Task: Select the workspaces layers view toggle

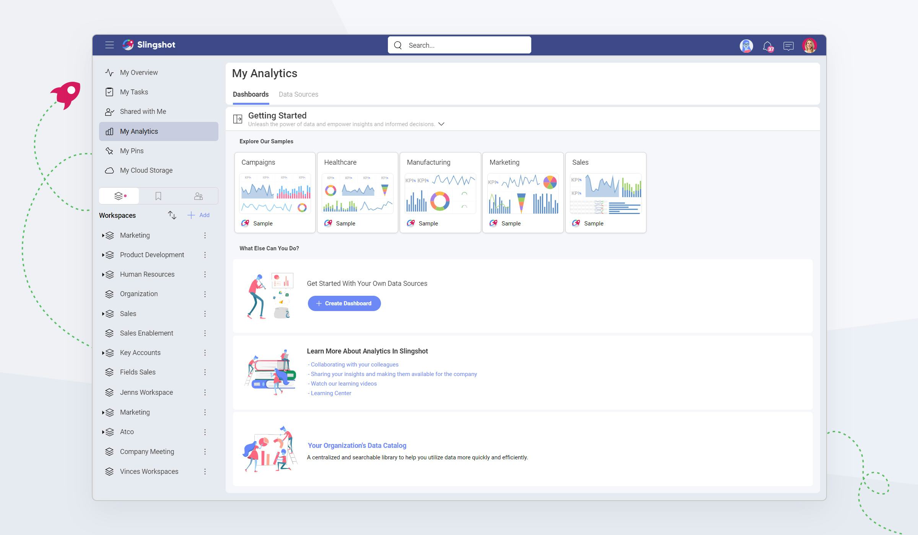Action: click(119, 196)
